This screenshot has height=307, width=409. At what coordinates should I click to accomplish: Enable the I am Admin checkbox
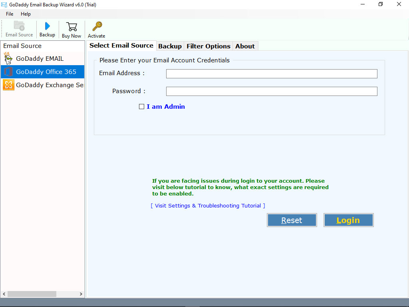click(141, 106)
